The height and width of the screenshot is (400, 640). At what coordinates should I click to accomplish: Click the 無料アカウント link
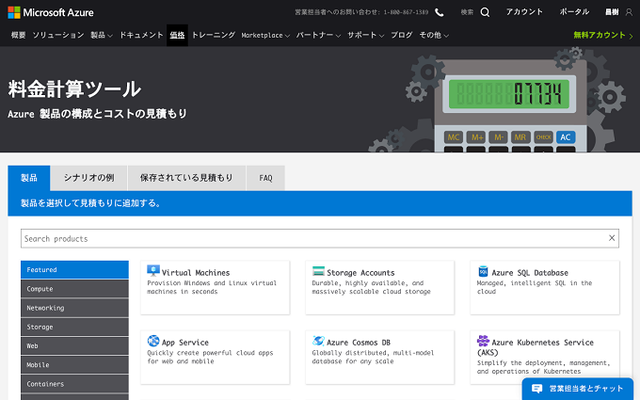[x=603, y=35]
